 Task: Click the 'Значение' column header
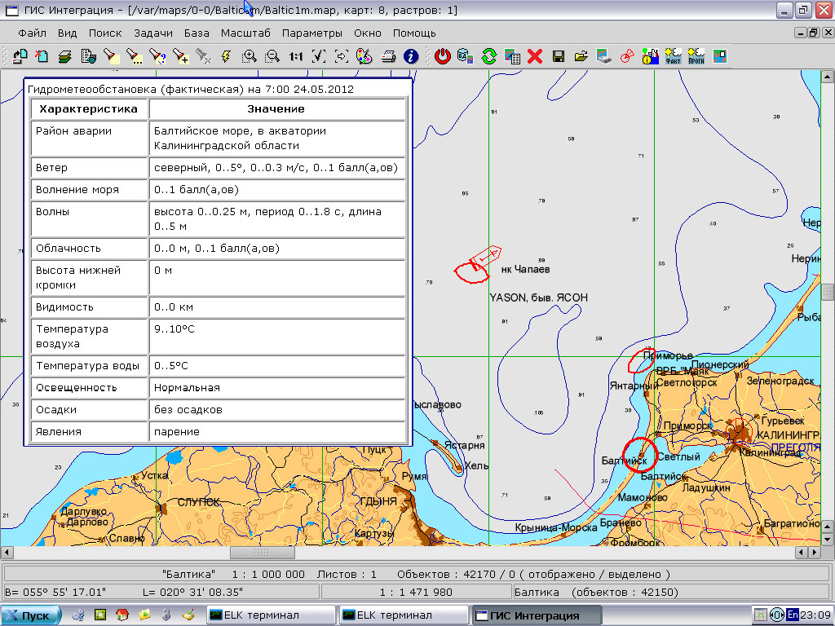coord(276,109)
